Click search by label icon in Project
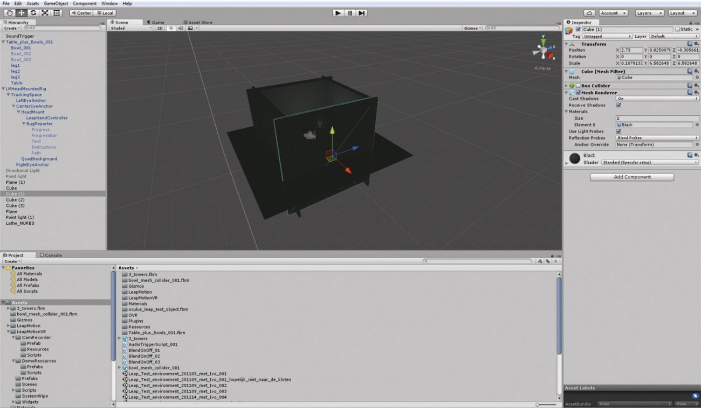Screen dimensions: 701x408 (x=547, y=261)
